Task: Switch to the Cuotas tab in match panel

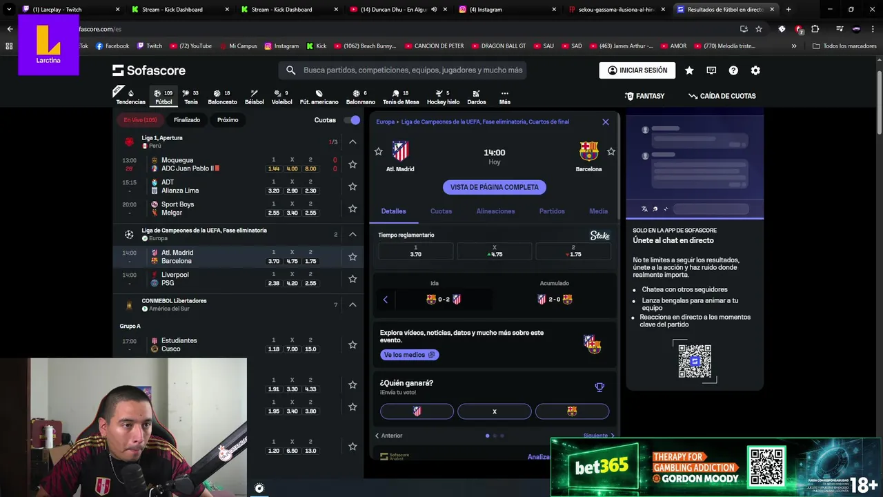Action: tap(441, 211)
